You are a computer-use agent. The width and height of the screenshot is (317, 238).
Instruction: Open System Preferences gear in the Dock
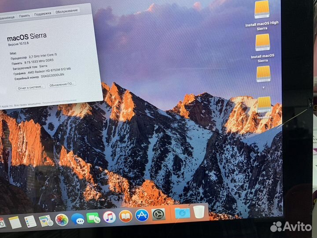tap(158, 214)
